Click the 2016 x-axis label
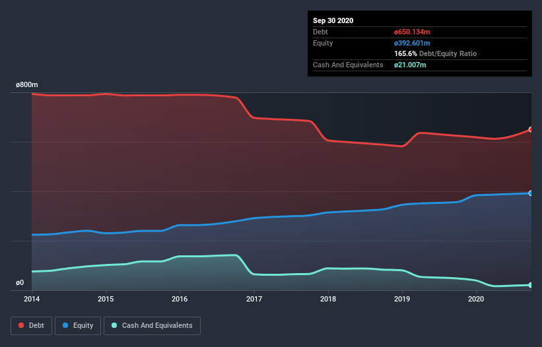The image size is (542, 347). coord(180,299)
